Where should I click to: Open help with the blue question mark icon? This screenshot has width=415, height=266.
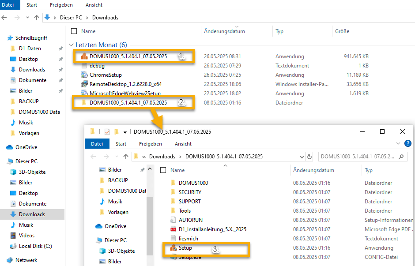click(x=408, y=143)
